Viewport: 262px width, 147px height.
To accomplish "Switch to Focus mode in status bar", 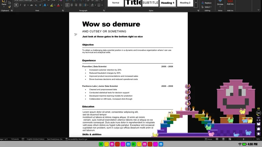I will pyautogui.click(x=208, y=139).
